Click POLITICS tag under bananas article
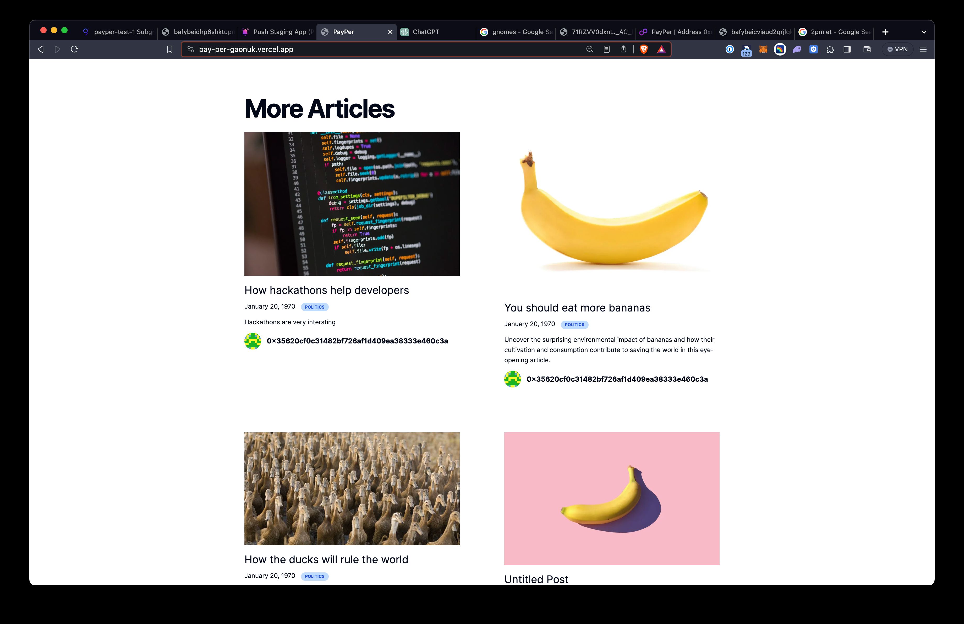The height and width of the screenshot is (624, 964). [x=574, y=324]
